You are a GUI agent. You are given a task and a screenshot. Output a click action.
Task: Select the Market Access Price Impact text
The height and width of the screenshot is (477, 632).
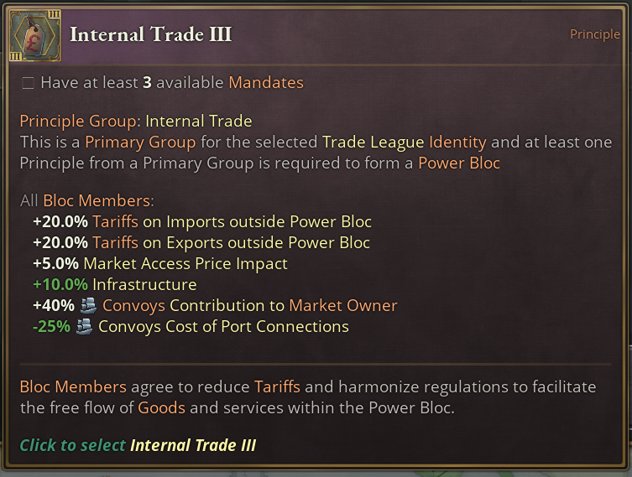point(185,264)
